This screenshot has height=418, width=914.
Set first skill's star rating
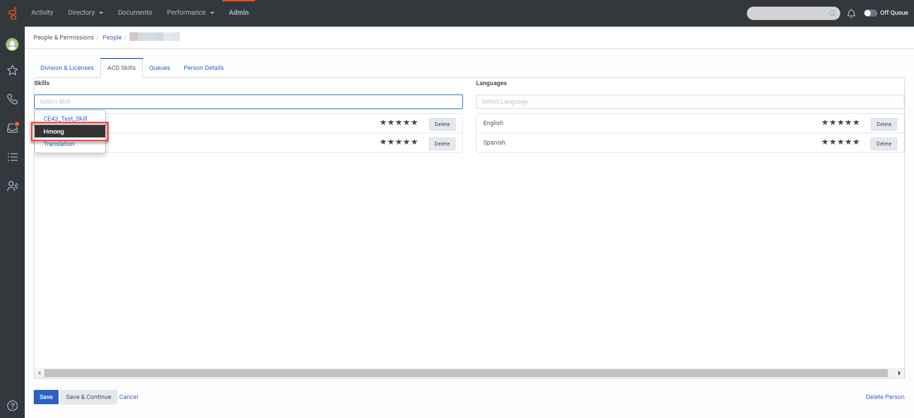[x=398, y=123]
